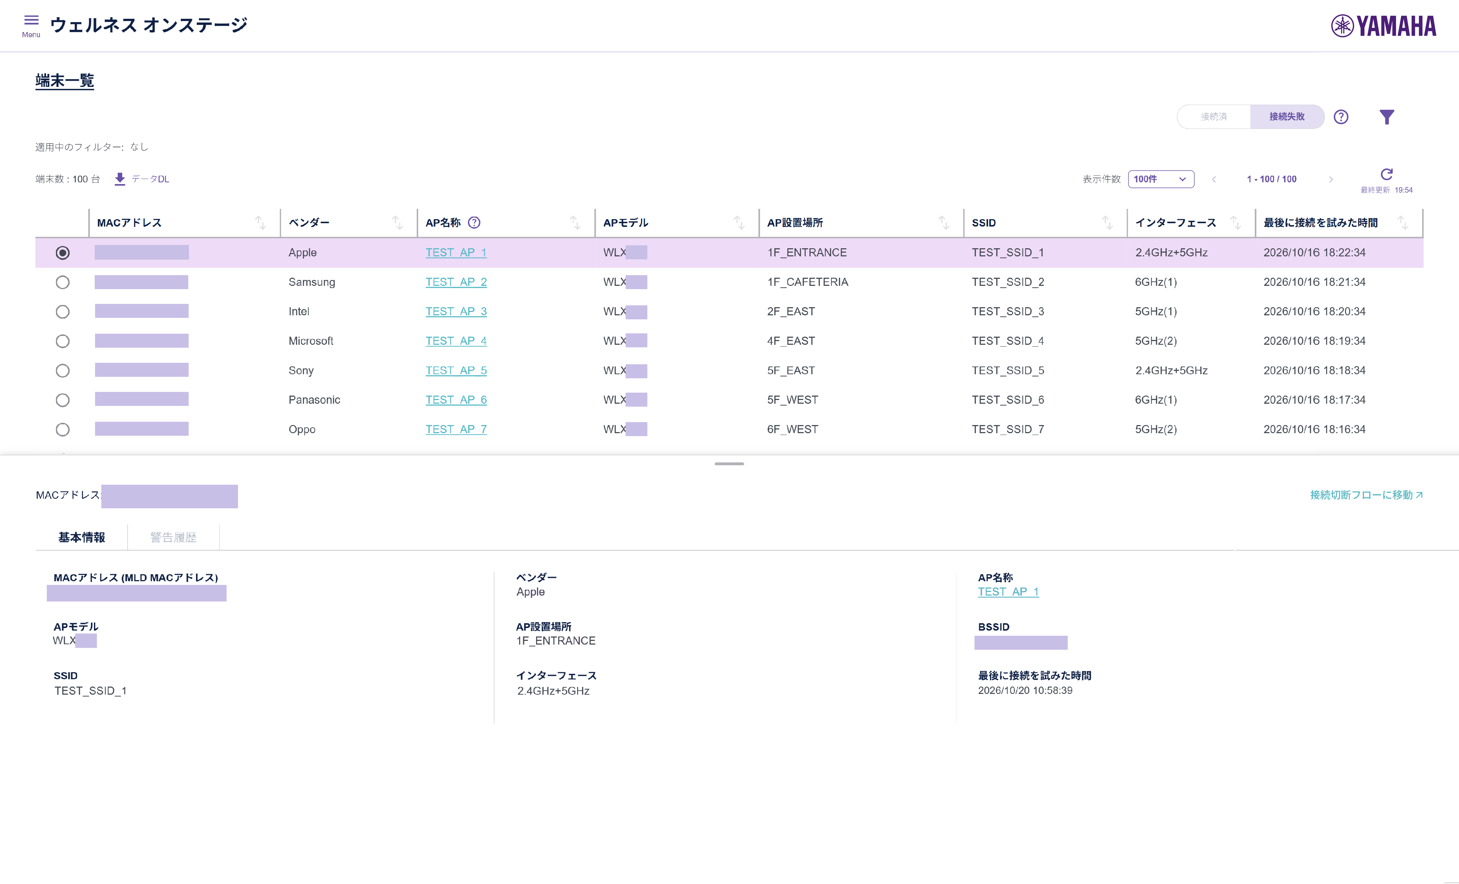The height and width of the screenshot is (884, 1459).
Task: Go to previous page arrow
Action: [1214, 179]
